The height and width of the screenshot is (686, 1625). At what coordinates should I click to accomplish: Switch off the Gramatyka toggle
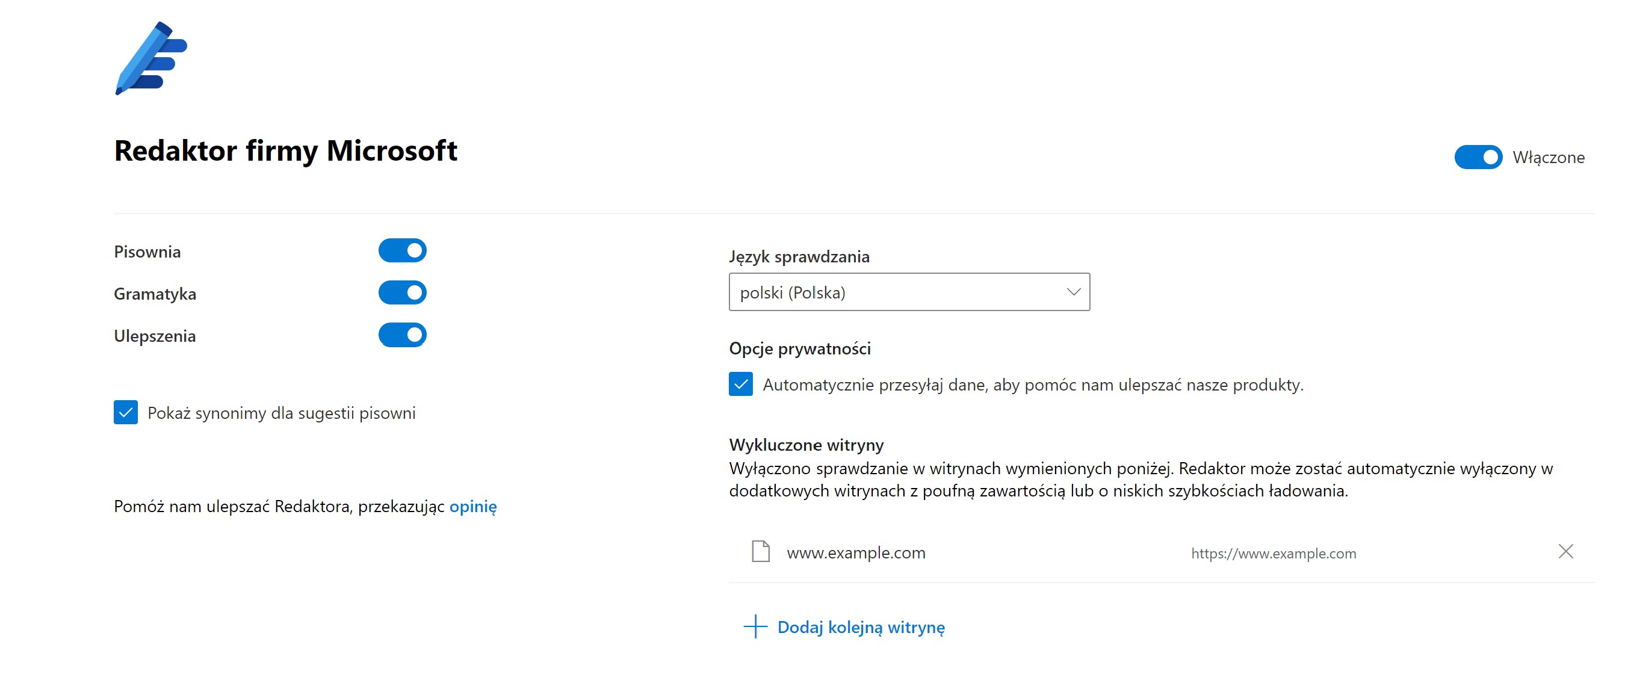point(403,292)
